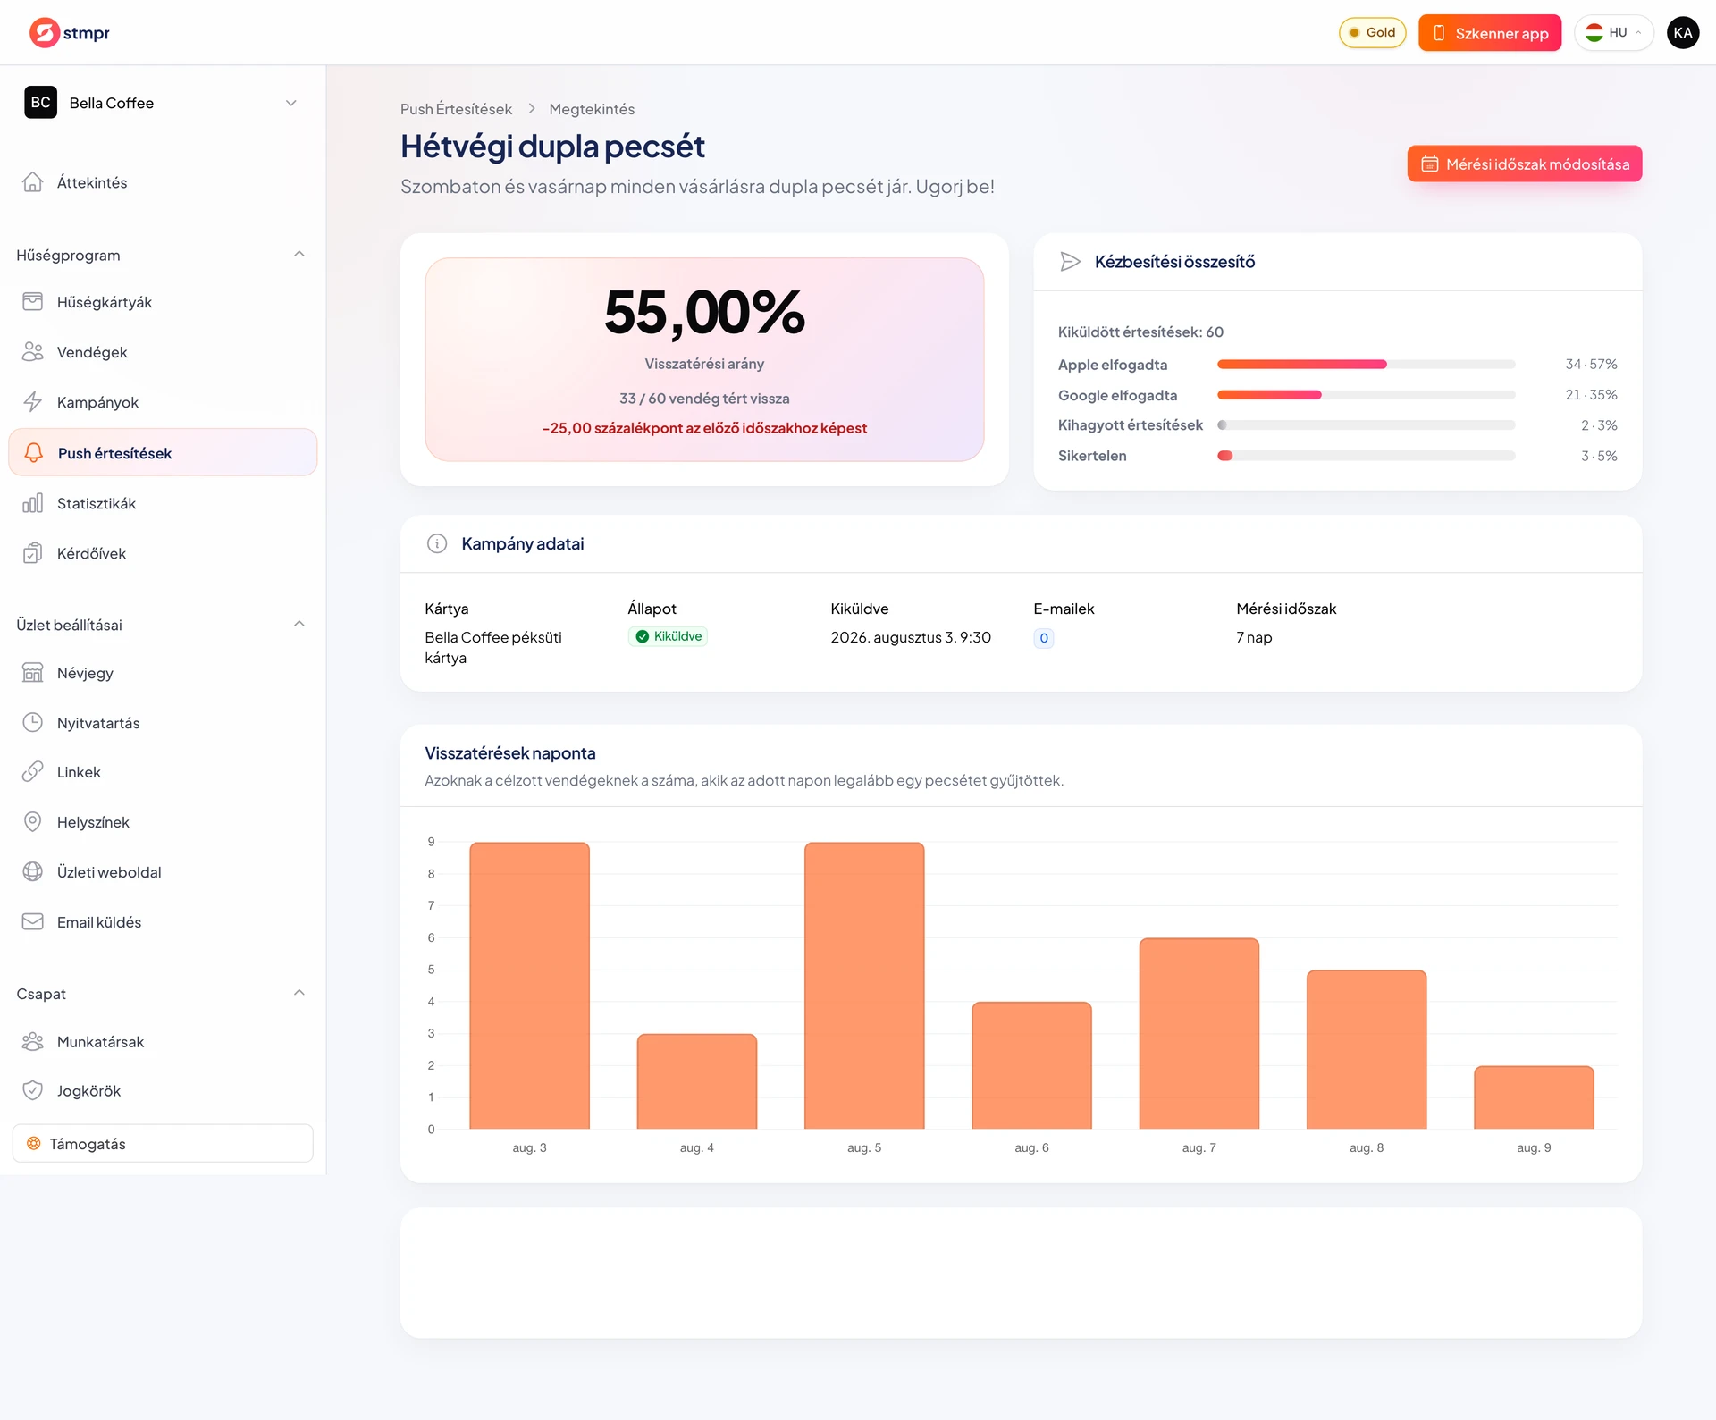Click the KA user avatar
This screenshot has width=1716, height=1420.
tap(1683, 33)
